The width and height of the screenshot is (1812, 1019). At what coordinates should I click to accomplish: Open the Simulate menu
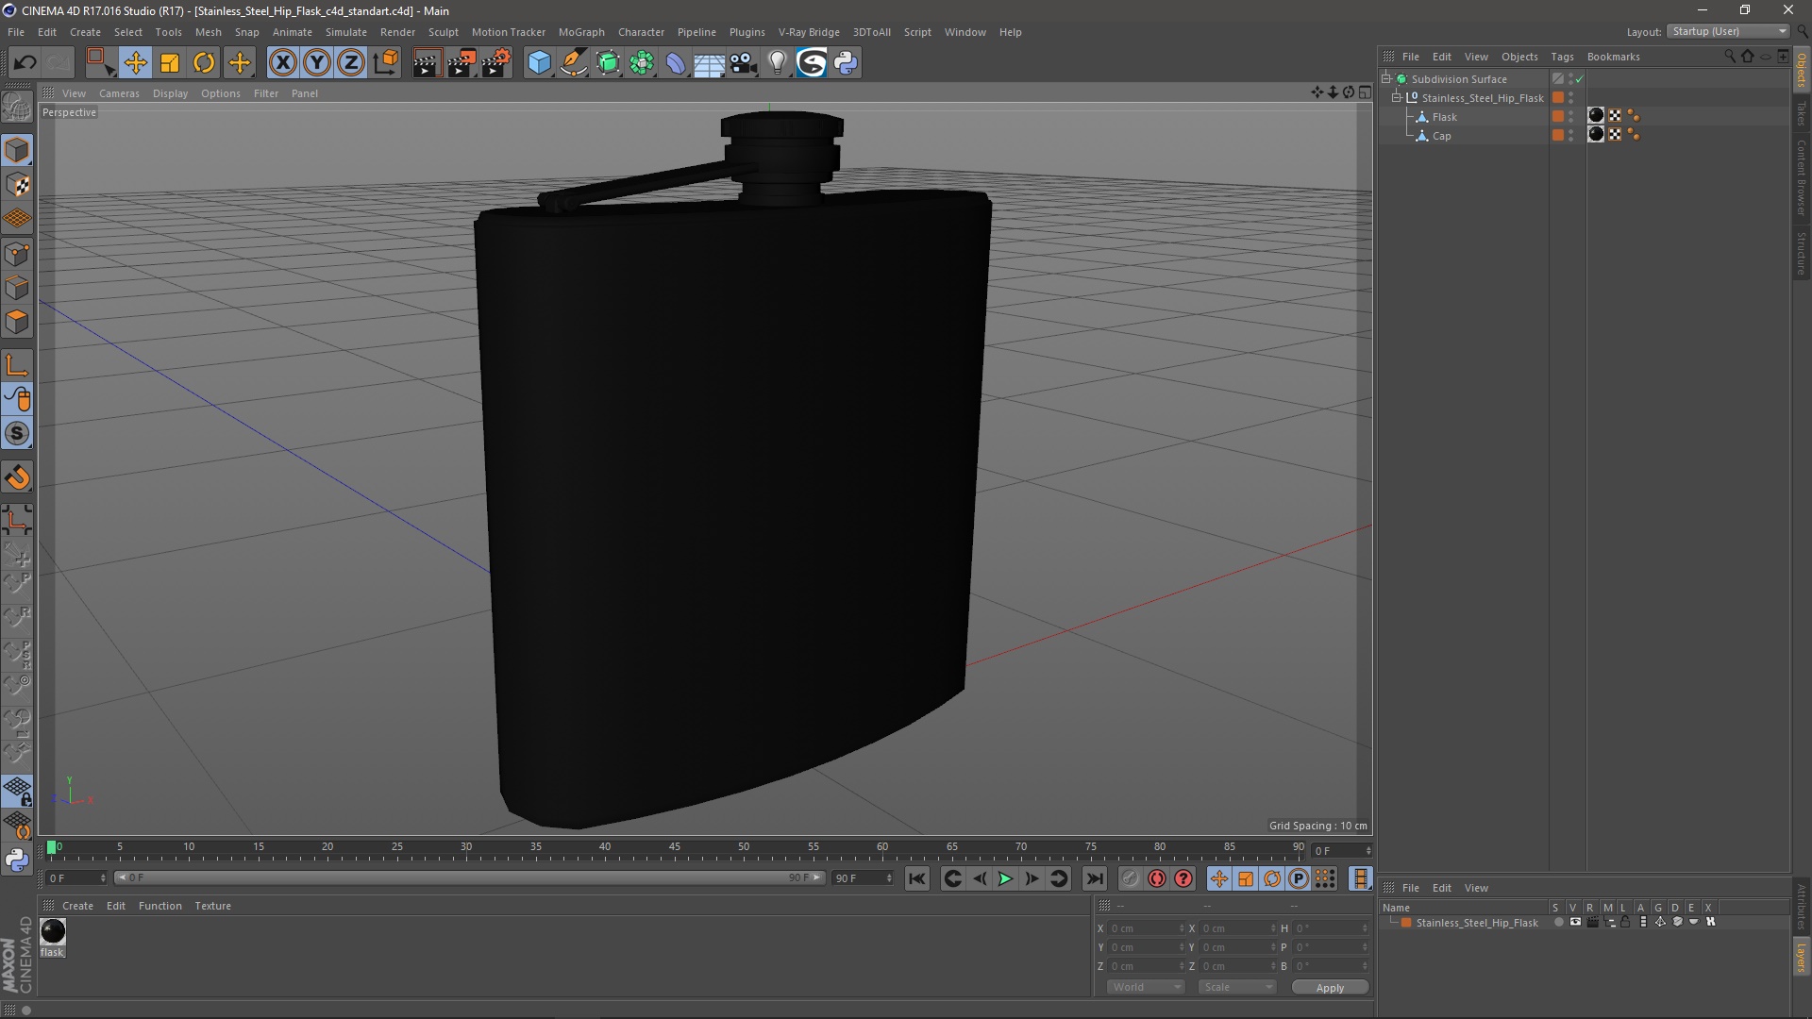coord(345,32)
